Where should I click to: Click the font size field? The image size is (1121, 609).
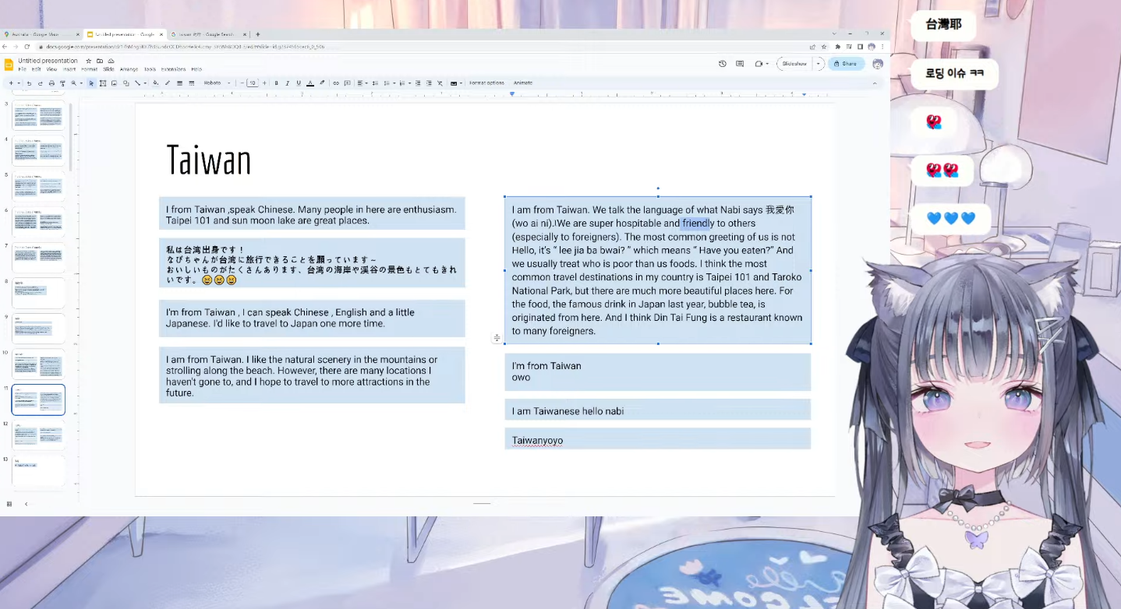(252, 83)
